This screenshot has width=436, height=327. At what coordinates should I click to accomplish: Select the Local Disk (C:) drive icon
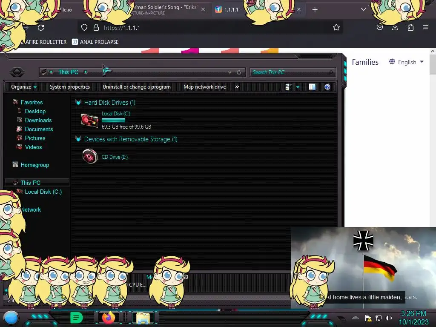coord(89,120)
